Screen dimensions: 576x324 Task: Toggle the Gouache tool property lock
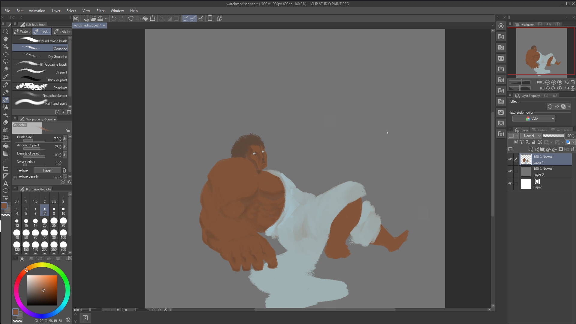click(68, 130)
